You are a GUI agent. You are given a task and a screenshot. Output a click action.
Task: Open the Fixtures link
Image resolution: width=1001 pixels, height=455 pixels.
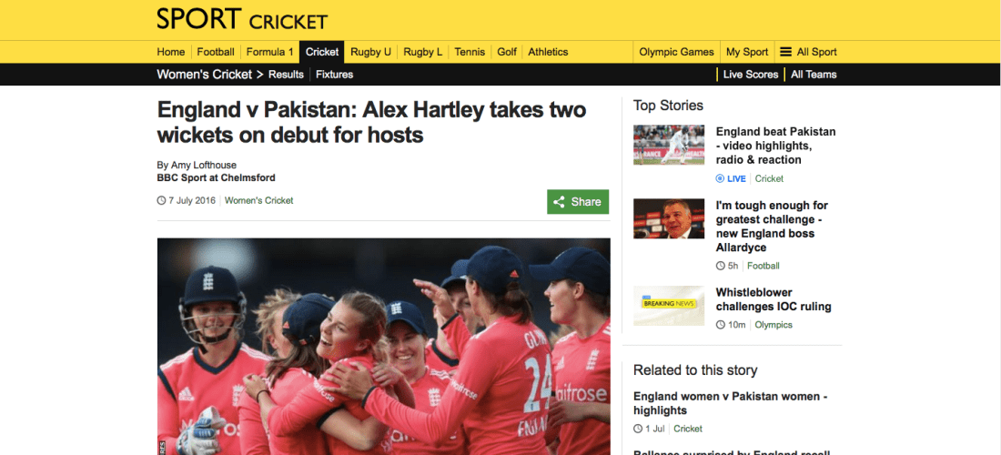coord(335,75)
